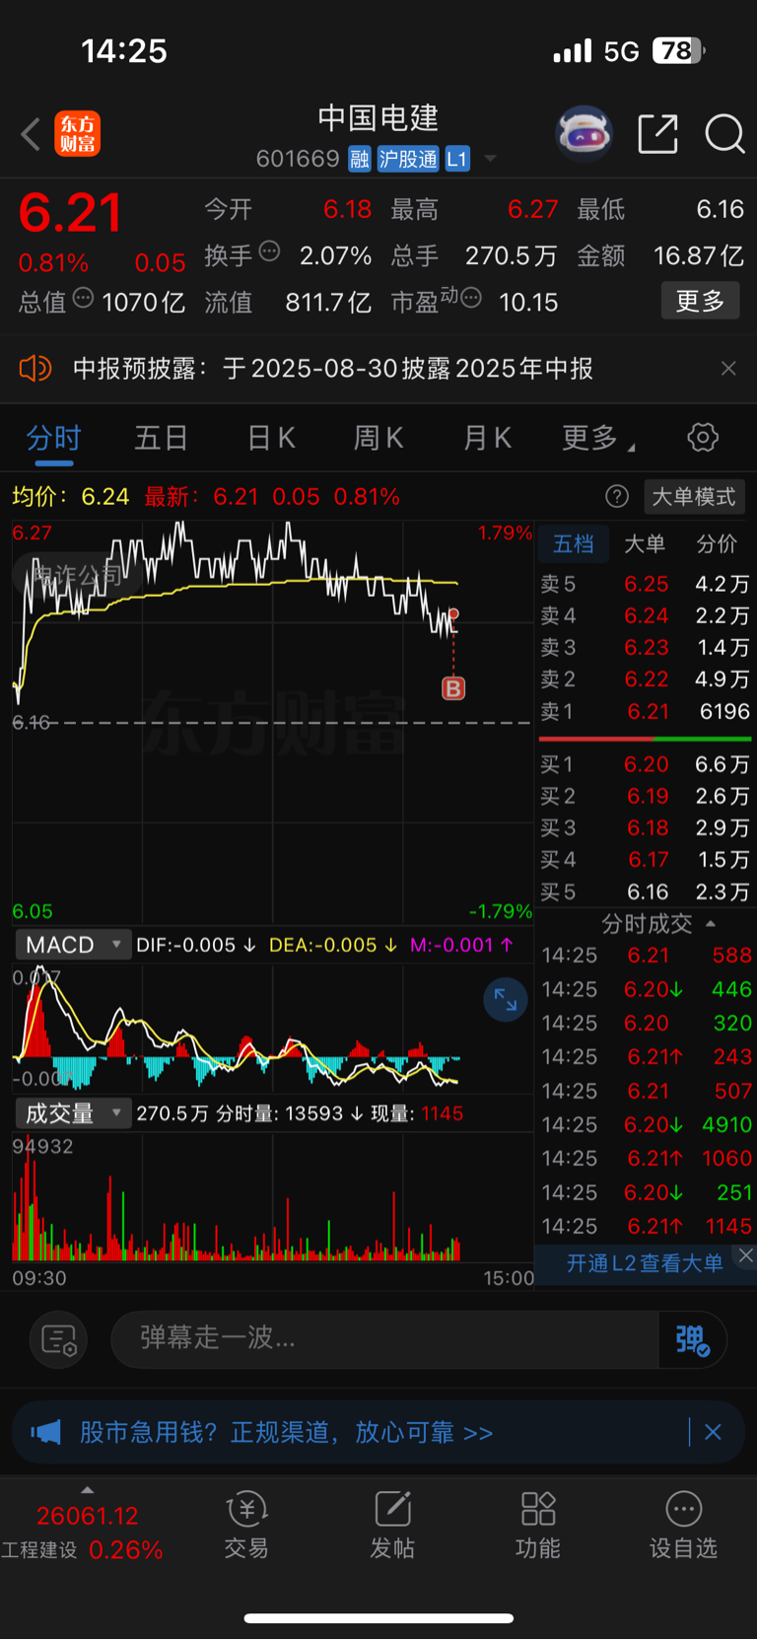
Task: Toggle the 弹 danmaku switch
Action: [x=693, y=1339]
